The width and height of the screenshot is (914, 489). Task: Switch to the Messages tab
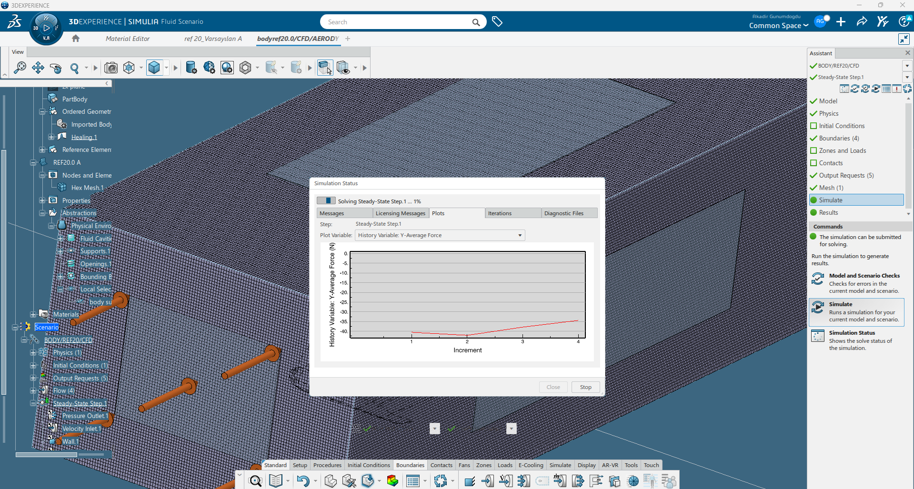pyautogui.click(x=344, y=213)
